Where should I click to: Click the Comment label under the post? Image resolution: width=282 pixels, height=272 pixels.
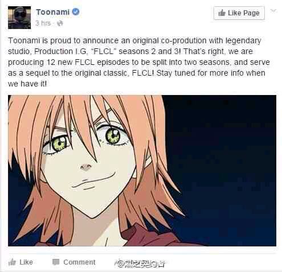79,262
